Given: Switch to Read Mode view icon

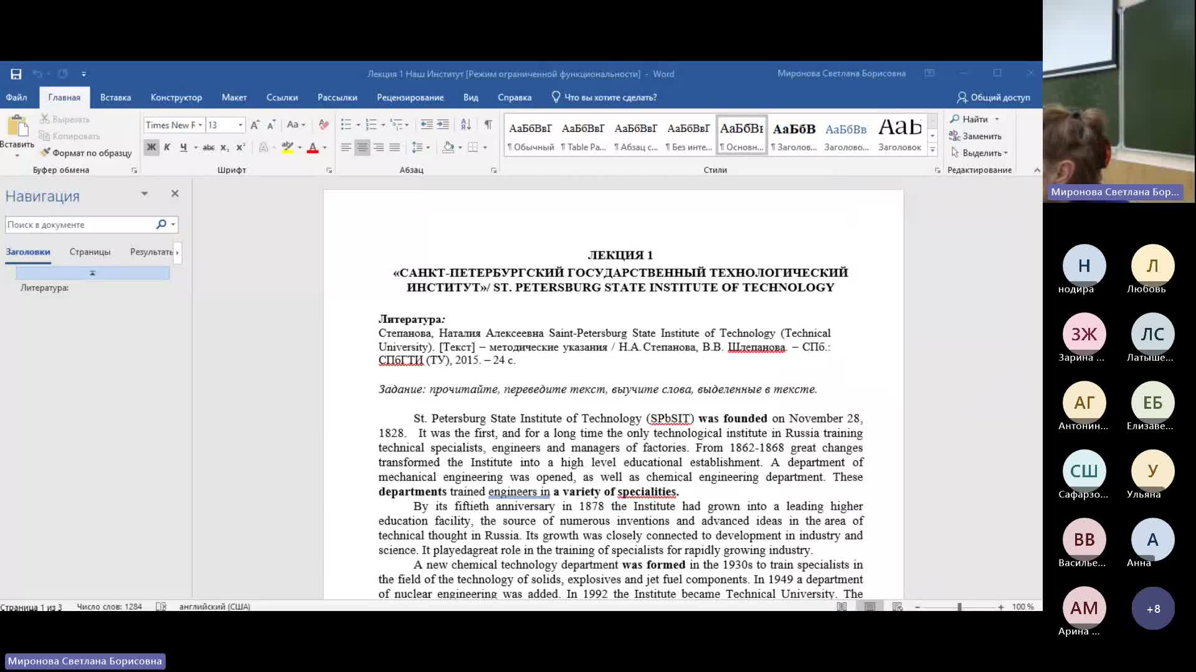Looking at the screenshot, I should click(x=842, y=607).
